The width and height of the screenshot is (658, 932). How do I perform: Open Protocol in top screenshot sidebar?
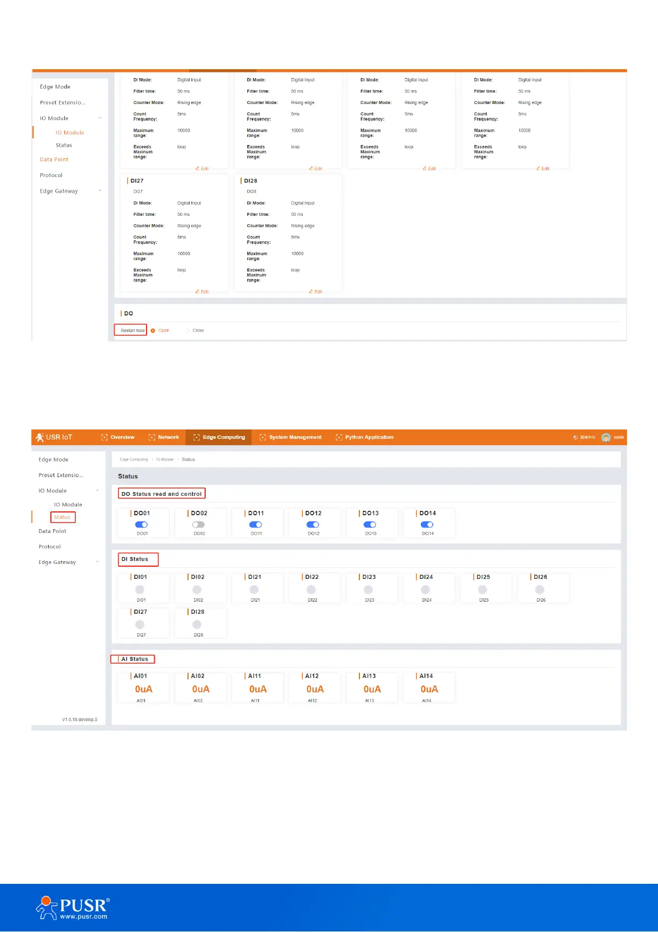[x=51, y=175]
